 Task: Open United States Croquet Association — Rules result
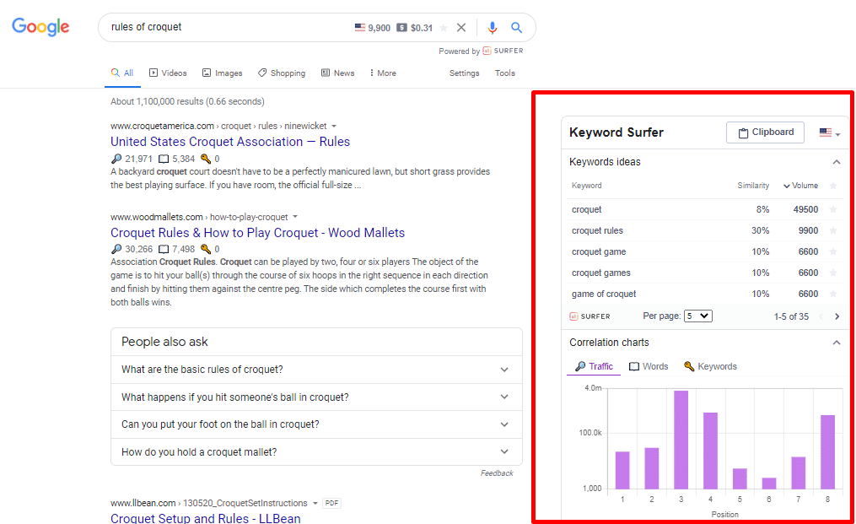(x=230, y=142)
